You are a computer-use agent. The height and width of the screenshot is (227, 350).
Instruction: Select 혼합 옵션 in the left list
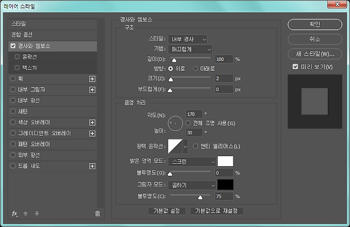point(52,35)
